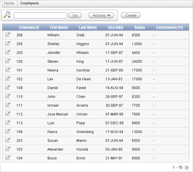The height and width of the screenshot is (172, 193).
Task: Go to the Home breadcrumb
Action: 9,3
